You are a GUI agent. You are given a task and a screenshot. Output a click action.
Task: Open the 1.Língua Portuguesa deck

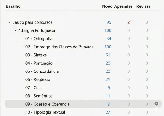(37, 30)
